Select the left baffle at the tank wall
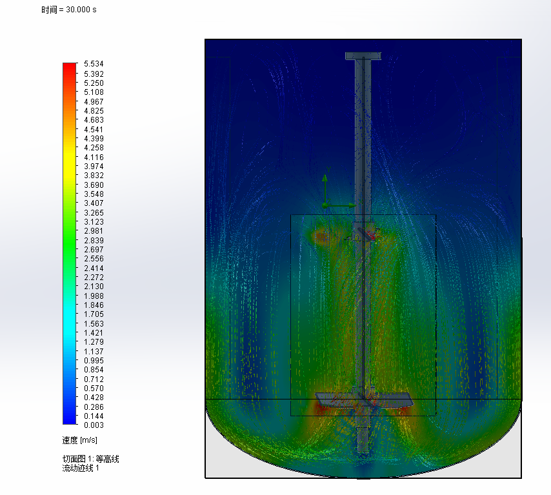Viewport: 551px width, 495px height. point(218,226)
